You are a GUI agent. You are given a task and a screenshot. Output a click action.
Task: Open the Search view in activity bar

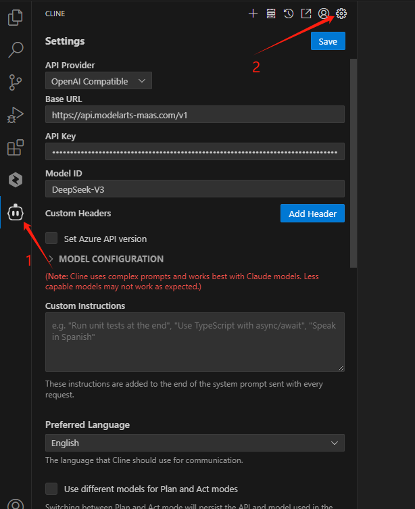16,49
